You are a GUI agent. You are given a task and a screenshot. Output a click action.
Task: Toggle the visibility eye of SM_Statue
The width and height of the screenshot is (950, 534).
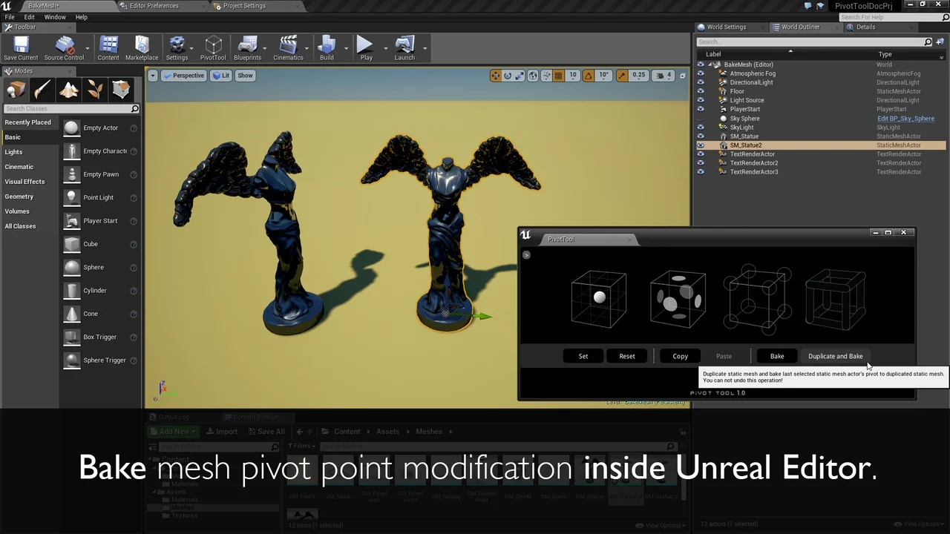[x=701, y=136]
